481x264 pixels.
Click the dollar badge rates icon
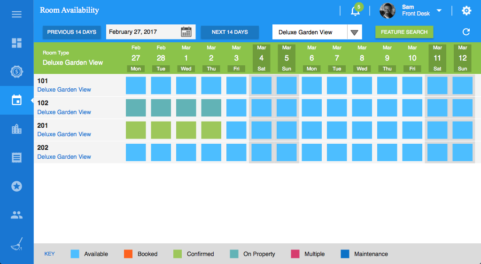pyautogui.click(x=16, y=72)
